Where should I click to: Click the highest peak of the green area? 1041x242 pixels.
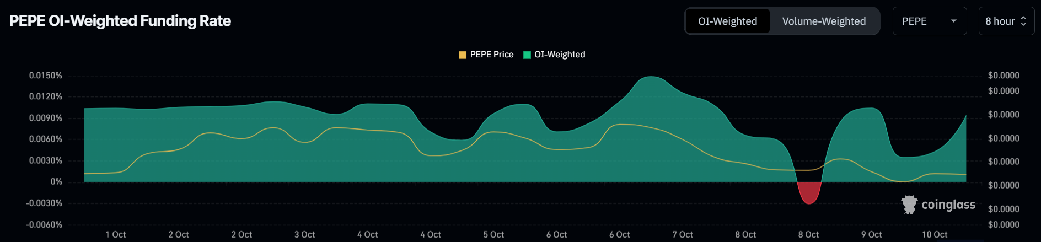(651, 78)
